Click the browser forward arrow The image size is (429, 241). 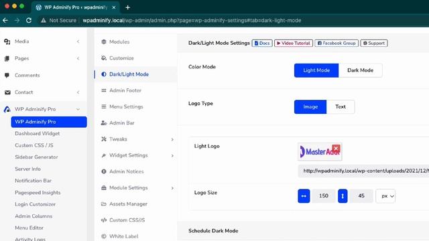click(x=17, y=21)
